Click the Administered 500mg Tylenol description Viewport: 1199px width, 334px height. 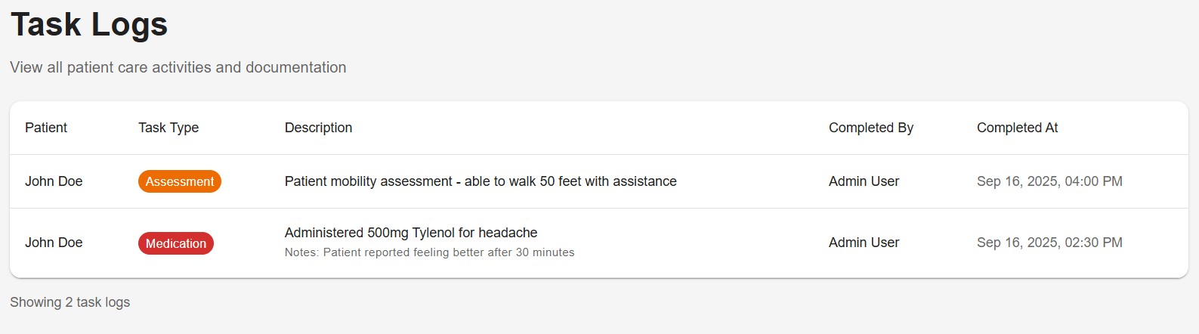point(411,233)
